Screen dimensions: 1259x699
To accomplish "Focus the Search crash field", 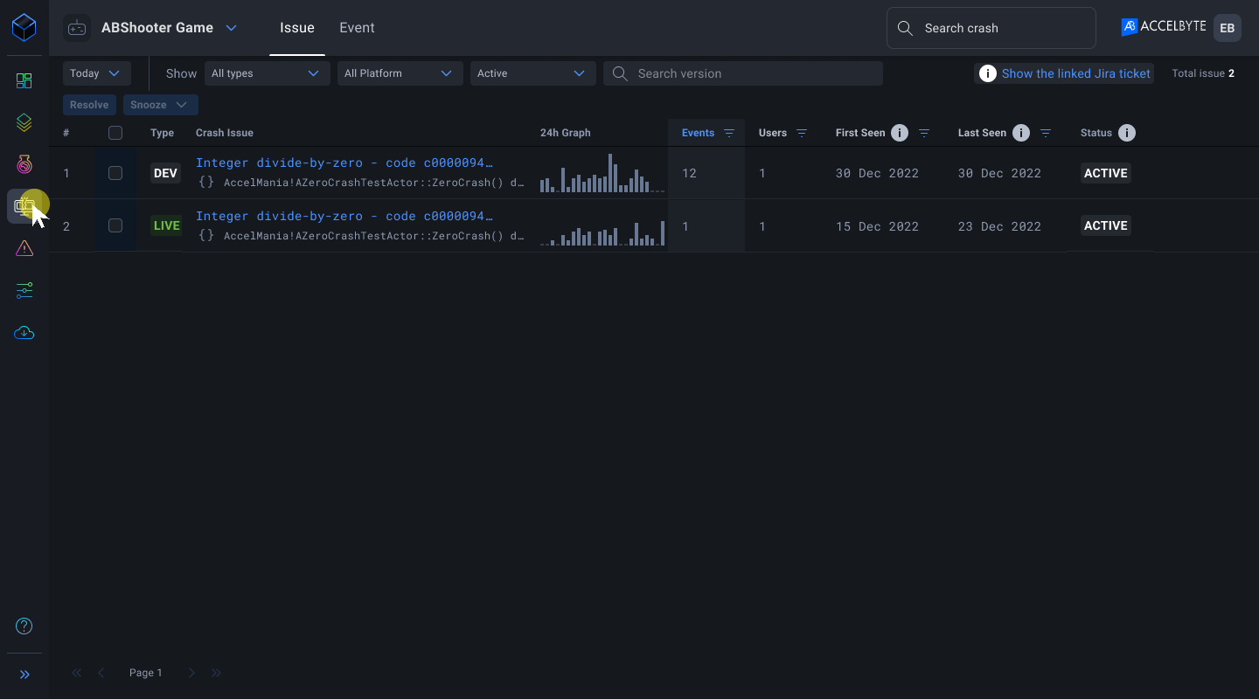I will tap(991, 28).
